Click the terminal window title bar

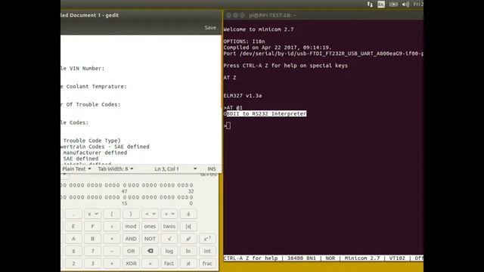click(323, 15)
